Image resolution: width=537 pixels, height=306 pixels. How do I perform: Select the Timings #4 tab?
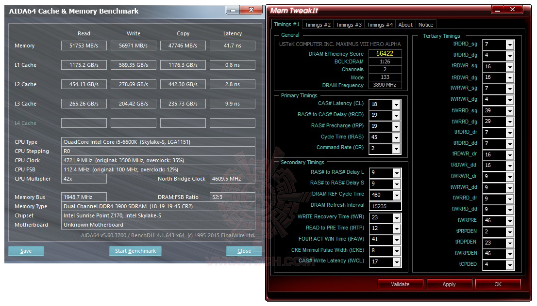(x=380, y=25)
